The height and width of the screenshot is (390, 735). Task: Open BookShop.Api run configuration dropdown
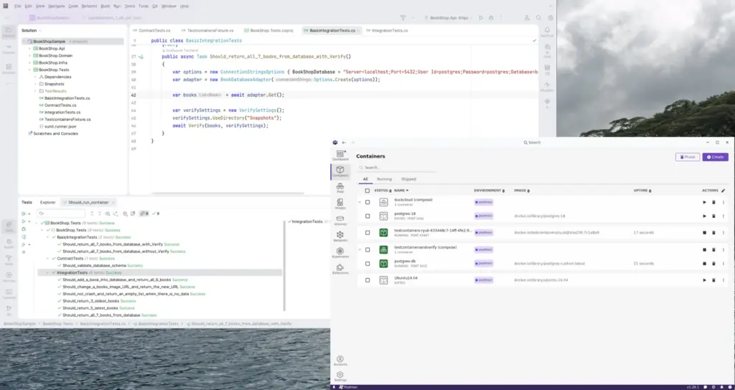click(447, 18)
